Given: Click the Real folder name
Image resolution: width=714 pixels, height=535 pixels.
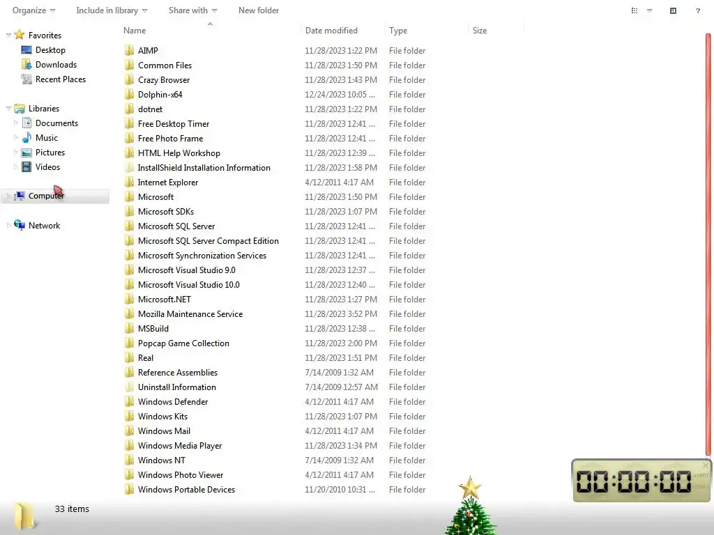Looking at the screenshot, I should [x=145, y=357].
